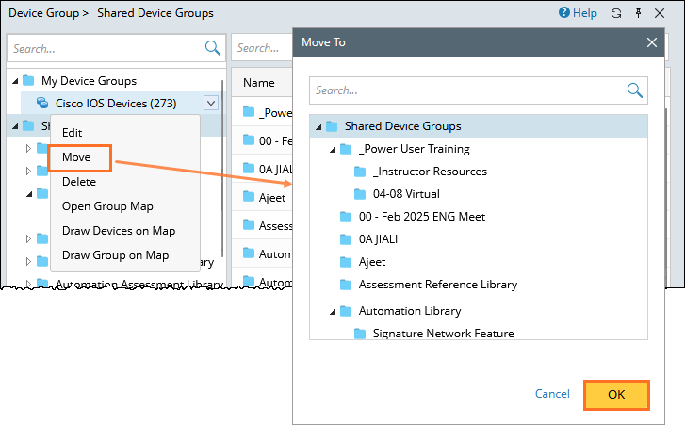
Task: Select Assessment Reference Library folder in dialog
Action: click(x=437, y=285)
